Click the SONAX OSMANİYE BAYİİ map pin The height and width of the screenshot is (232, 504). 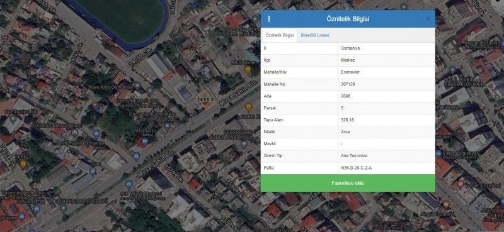click(64, 209)
